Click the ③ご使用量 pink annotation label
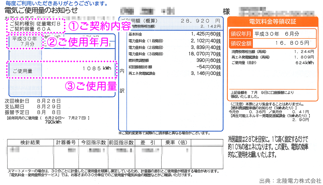 click(x=91, y=86)
